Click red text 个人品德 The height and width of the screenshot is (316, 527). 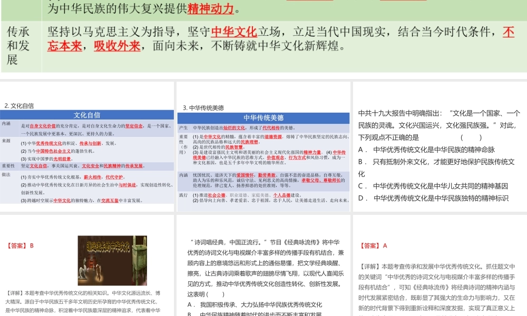282,195
